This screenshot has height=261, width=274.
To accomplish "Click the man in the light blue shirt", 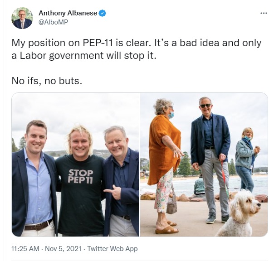I will tap(34, 178).
